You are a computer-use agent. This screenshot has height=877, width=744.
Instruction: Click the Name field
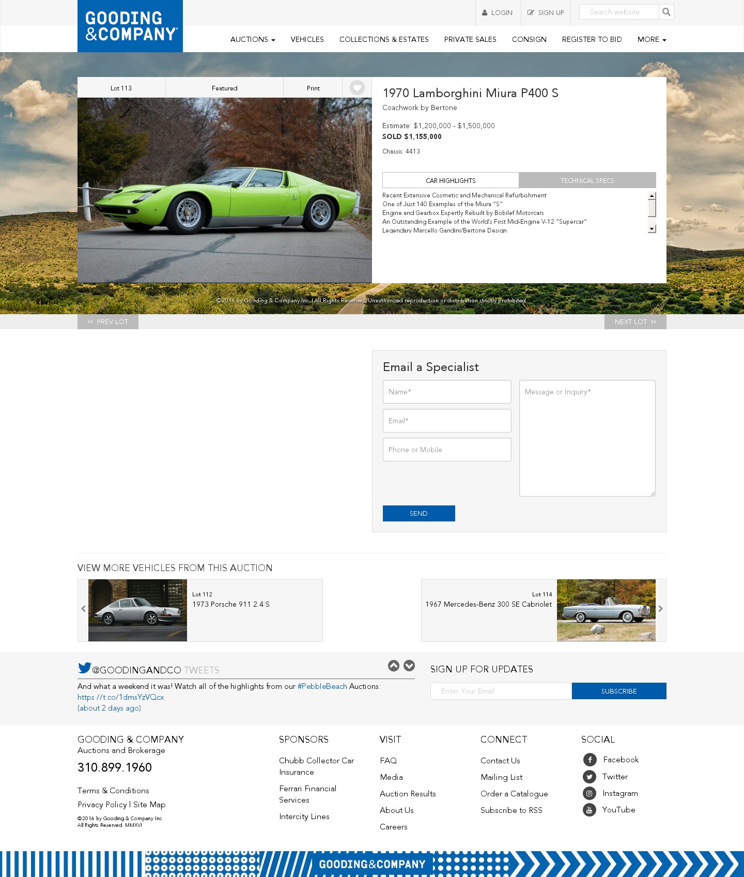pos(447,392)
